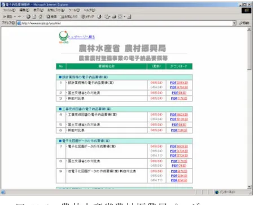Open the Media (メディア) toolbar button

87,17
